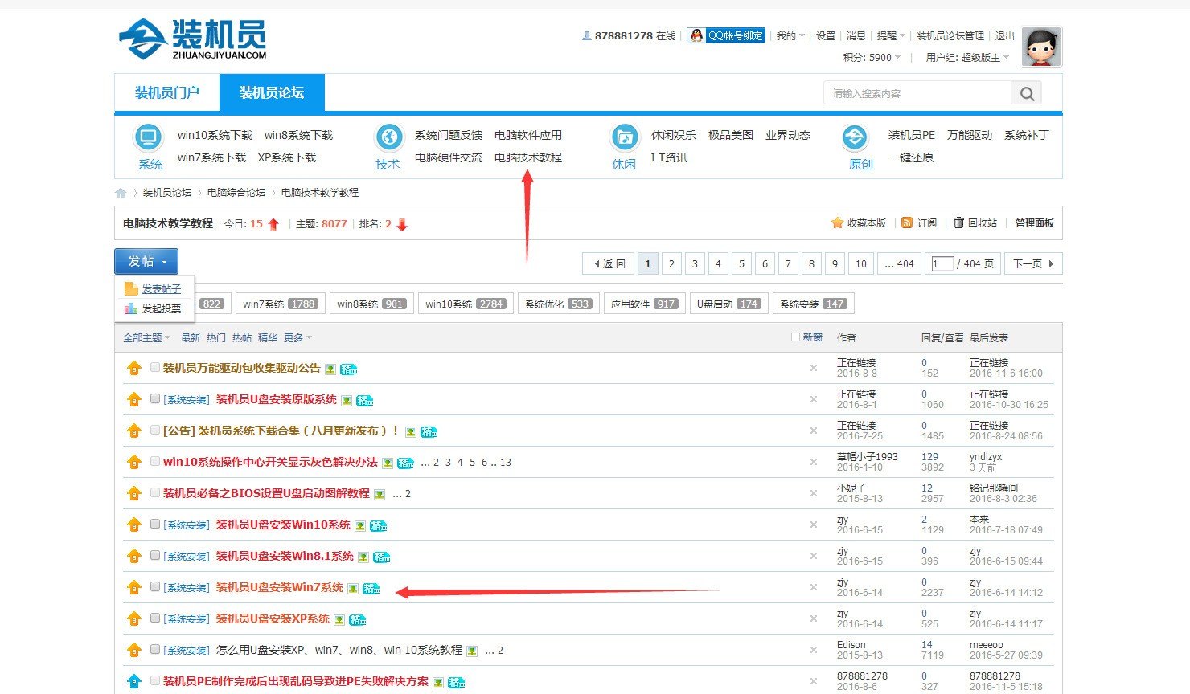Image resolution: width=1190 pixels, height=694 pixels.
Task: Tick checkbox for 装机员U盘安装XP系统
Action: [155, 618]
